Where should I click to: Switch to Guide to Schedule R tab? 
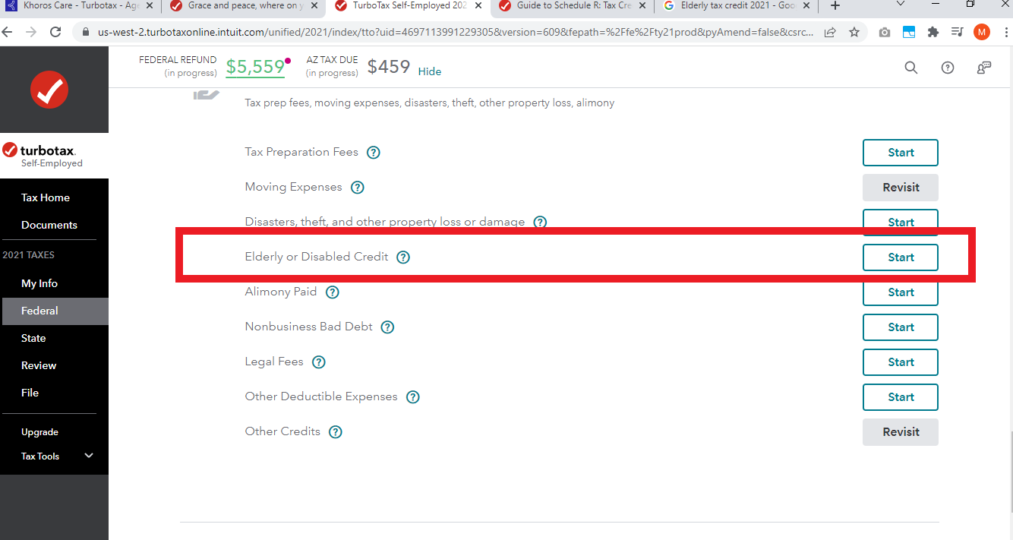click(573, 6)
